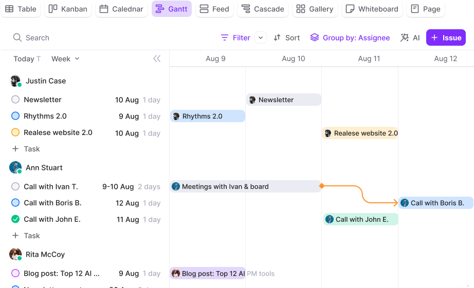Click the search magnifier icon

[17, 37]
